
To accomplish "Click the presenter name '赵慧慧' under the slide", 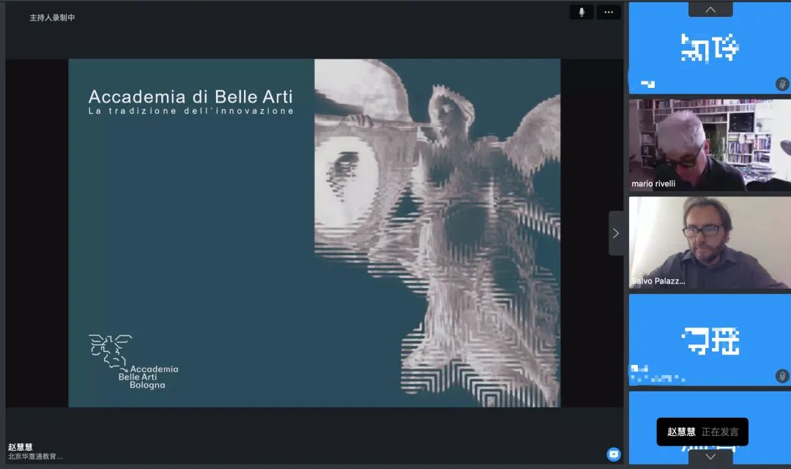I will tap(21, 447).
